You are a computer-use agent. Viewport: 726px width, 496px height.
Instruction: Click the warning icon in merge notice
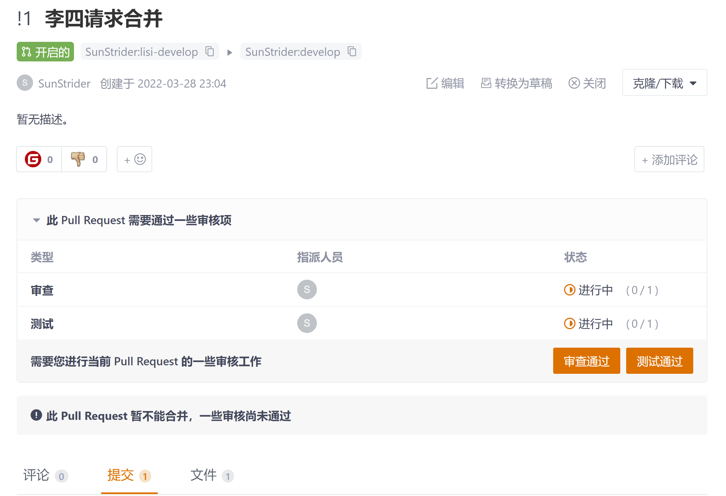pyautogui.click(x=36, y=415)
